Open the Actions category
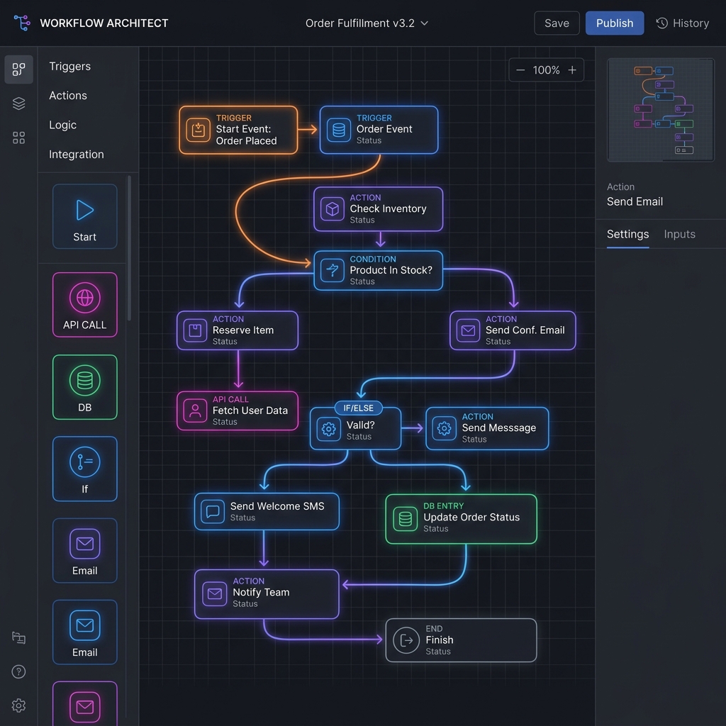The image size is (726, 726). [x=68, y=96]
